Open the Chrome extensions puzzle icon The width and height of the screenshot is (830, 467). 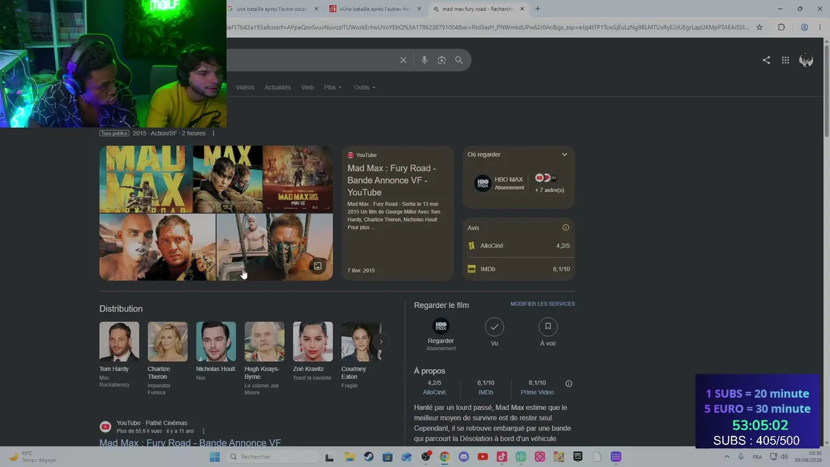tap(781, 27)
